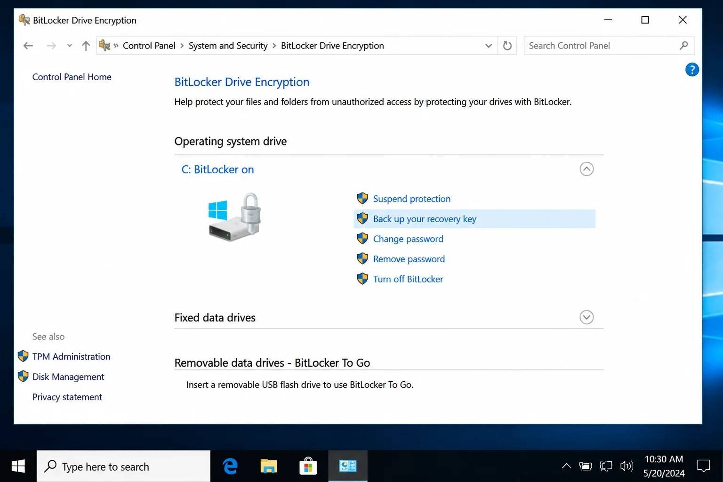
Task: Click the Fixed data drives heading
Action: 215,318
